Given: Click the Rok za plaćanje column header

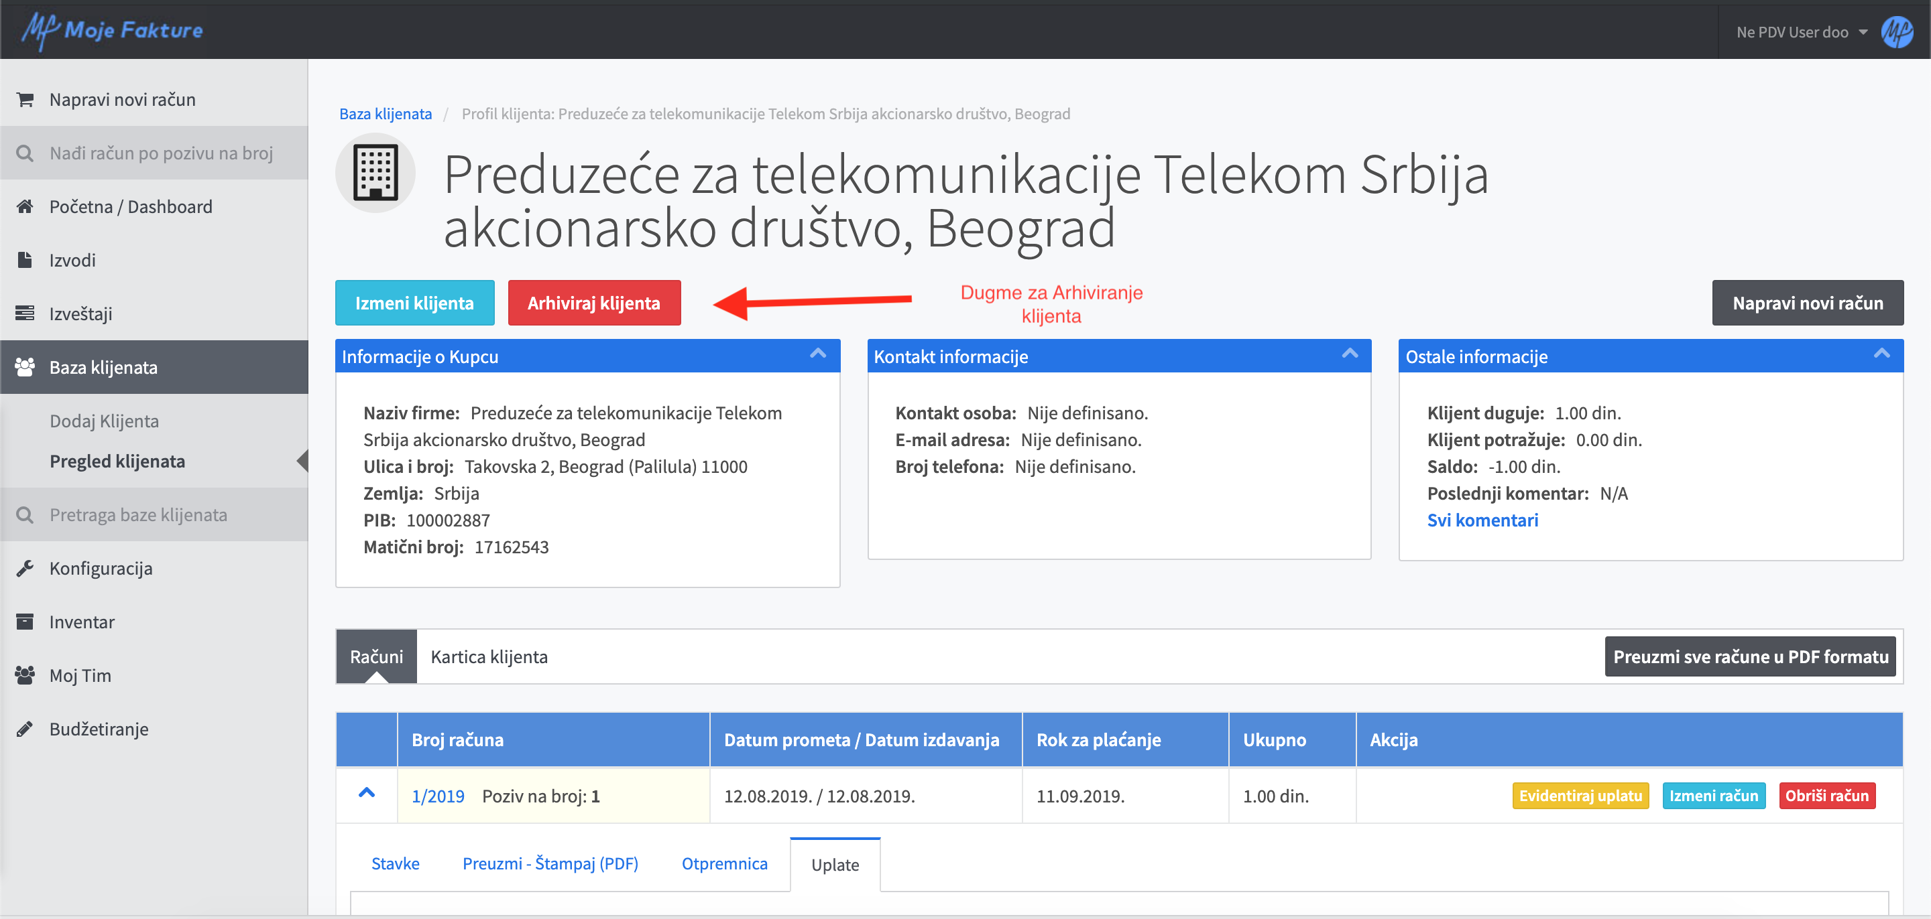Looking at the screenshot, I should click(x=1124, y=740).
